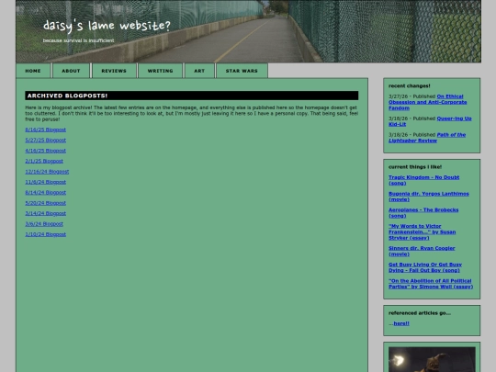Viewport: 496px width, 372px height.
Task: Open Tragic Kingdom - No Doubt song link
Action: tap(423, 180)
